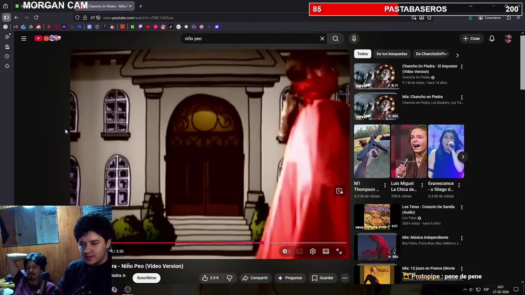Show more filter chips with right arrow
525x295 pixels.
click(x=457, y=55)
